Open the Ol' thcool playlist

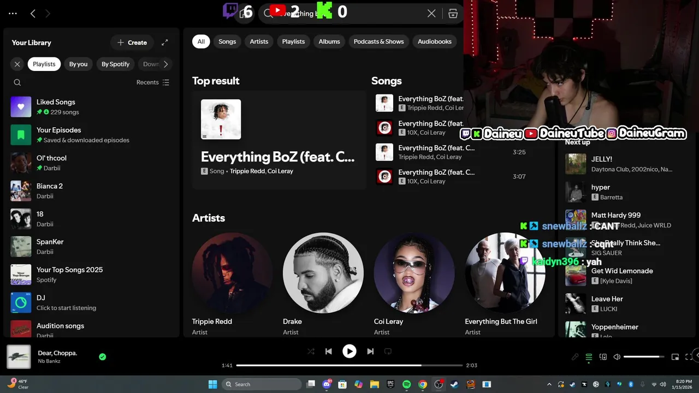(x=92, y=163)
